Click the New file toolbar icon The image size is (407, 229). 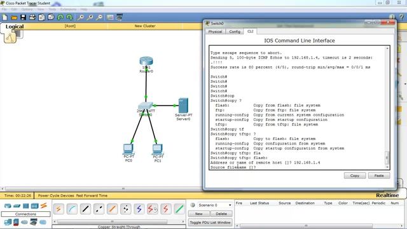coord(4,17)
